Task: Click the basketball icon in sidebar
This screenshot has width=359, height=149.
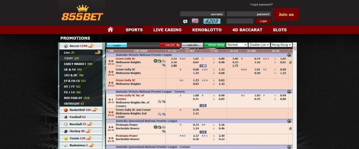Action: 66,110
